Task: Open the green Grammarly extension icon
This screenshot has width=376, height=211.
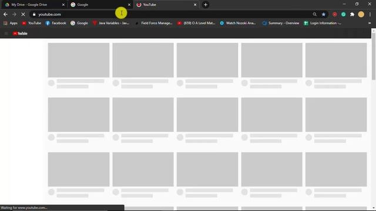Action: click(343, 14)
